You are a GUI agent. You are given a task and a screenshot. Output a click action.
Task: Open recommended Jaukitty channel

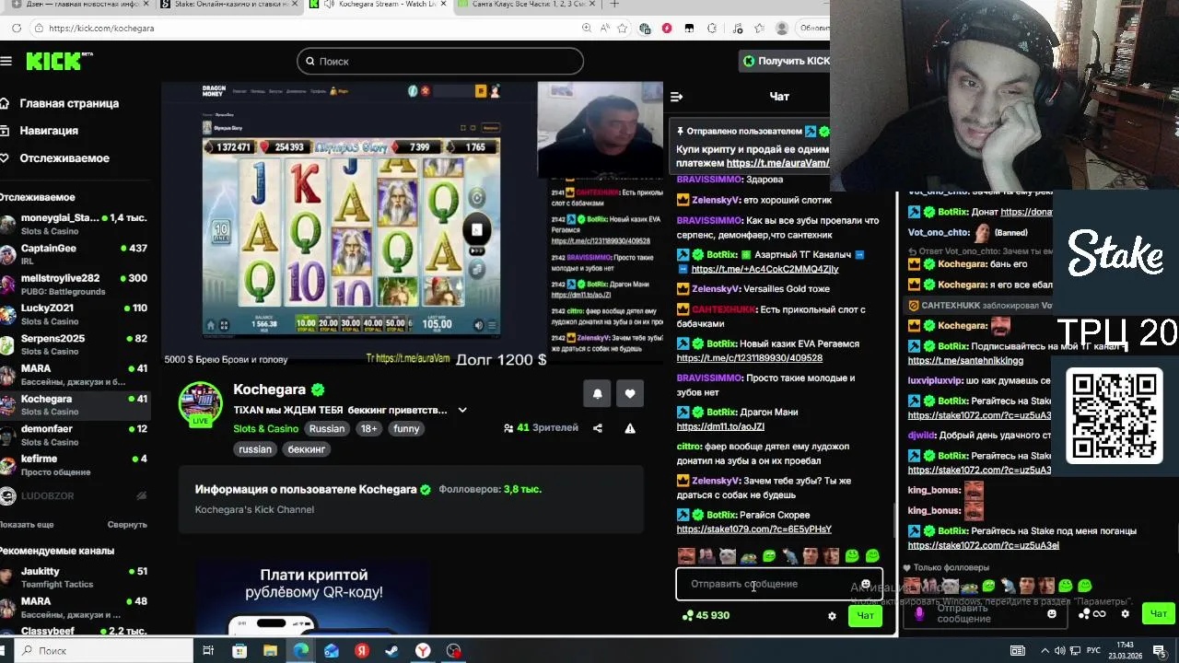(74, 577)
